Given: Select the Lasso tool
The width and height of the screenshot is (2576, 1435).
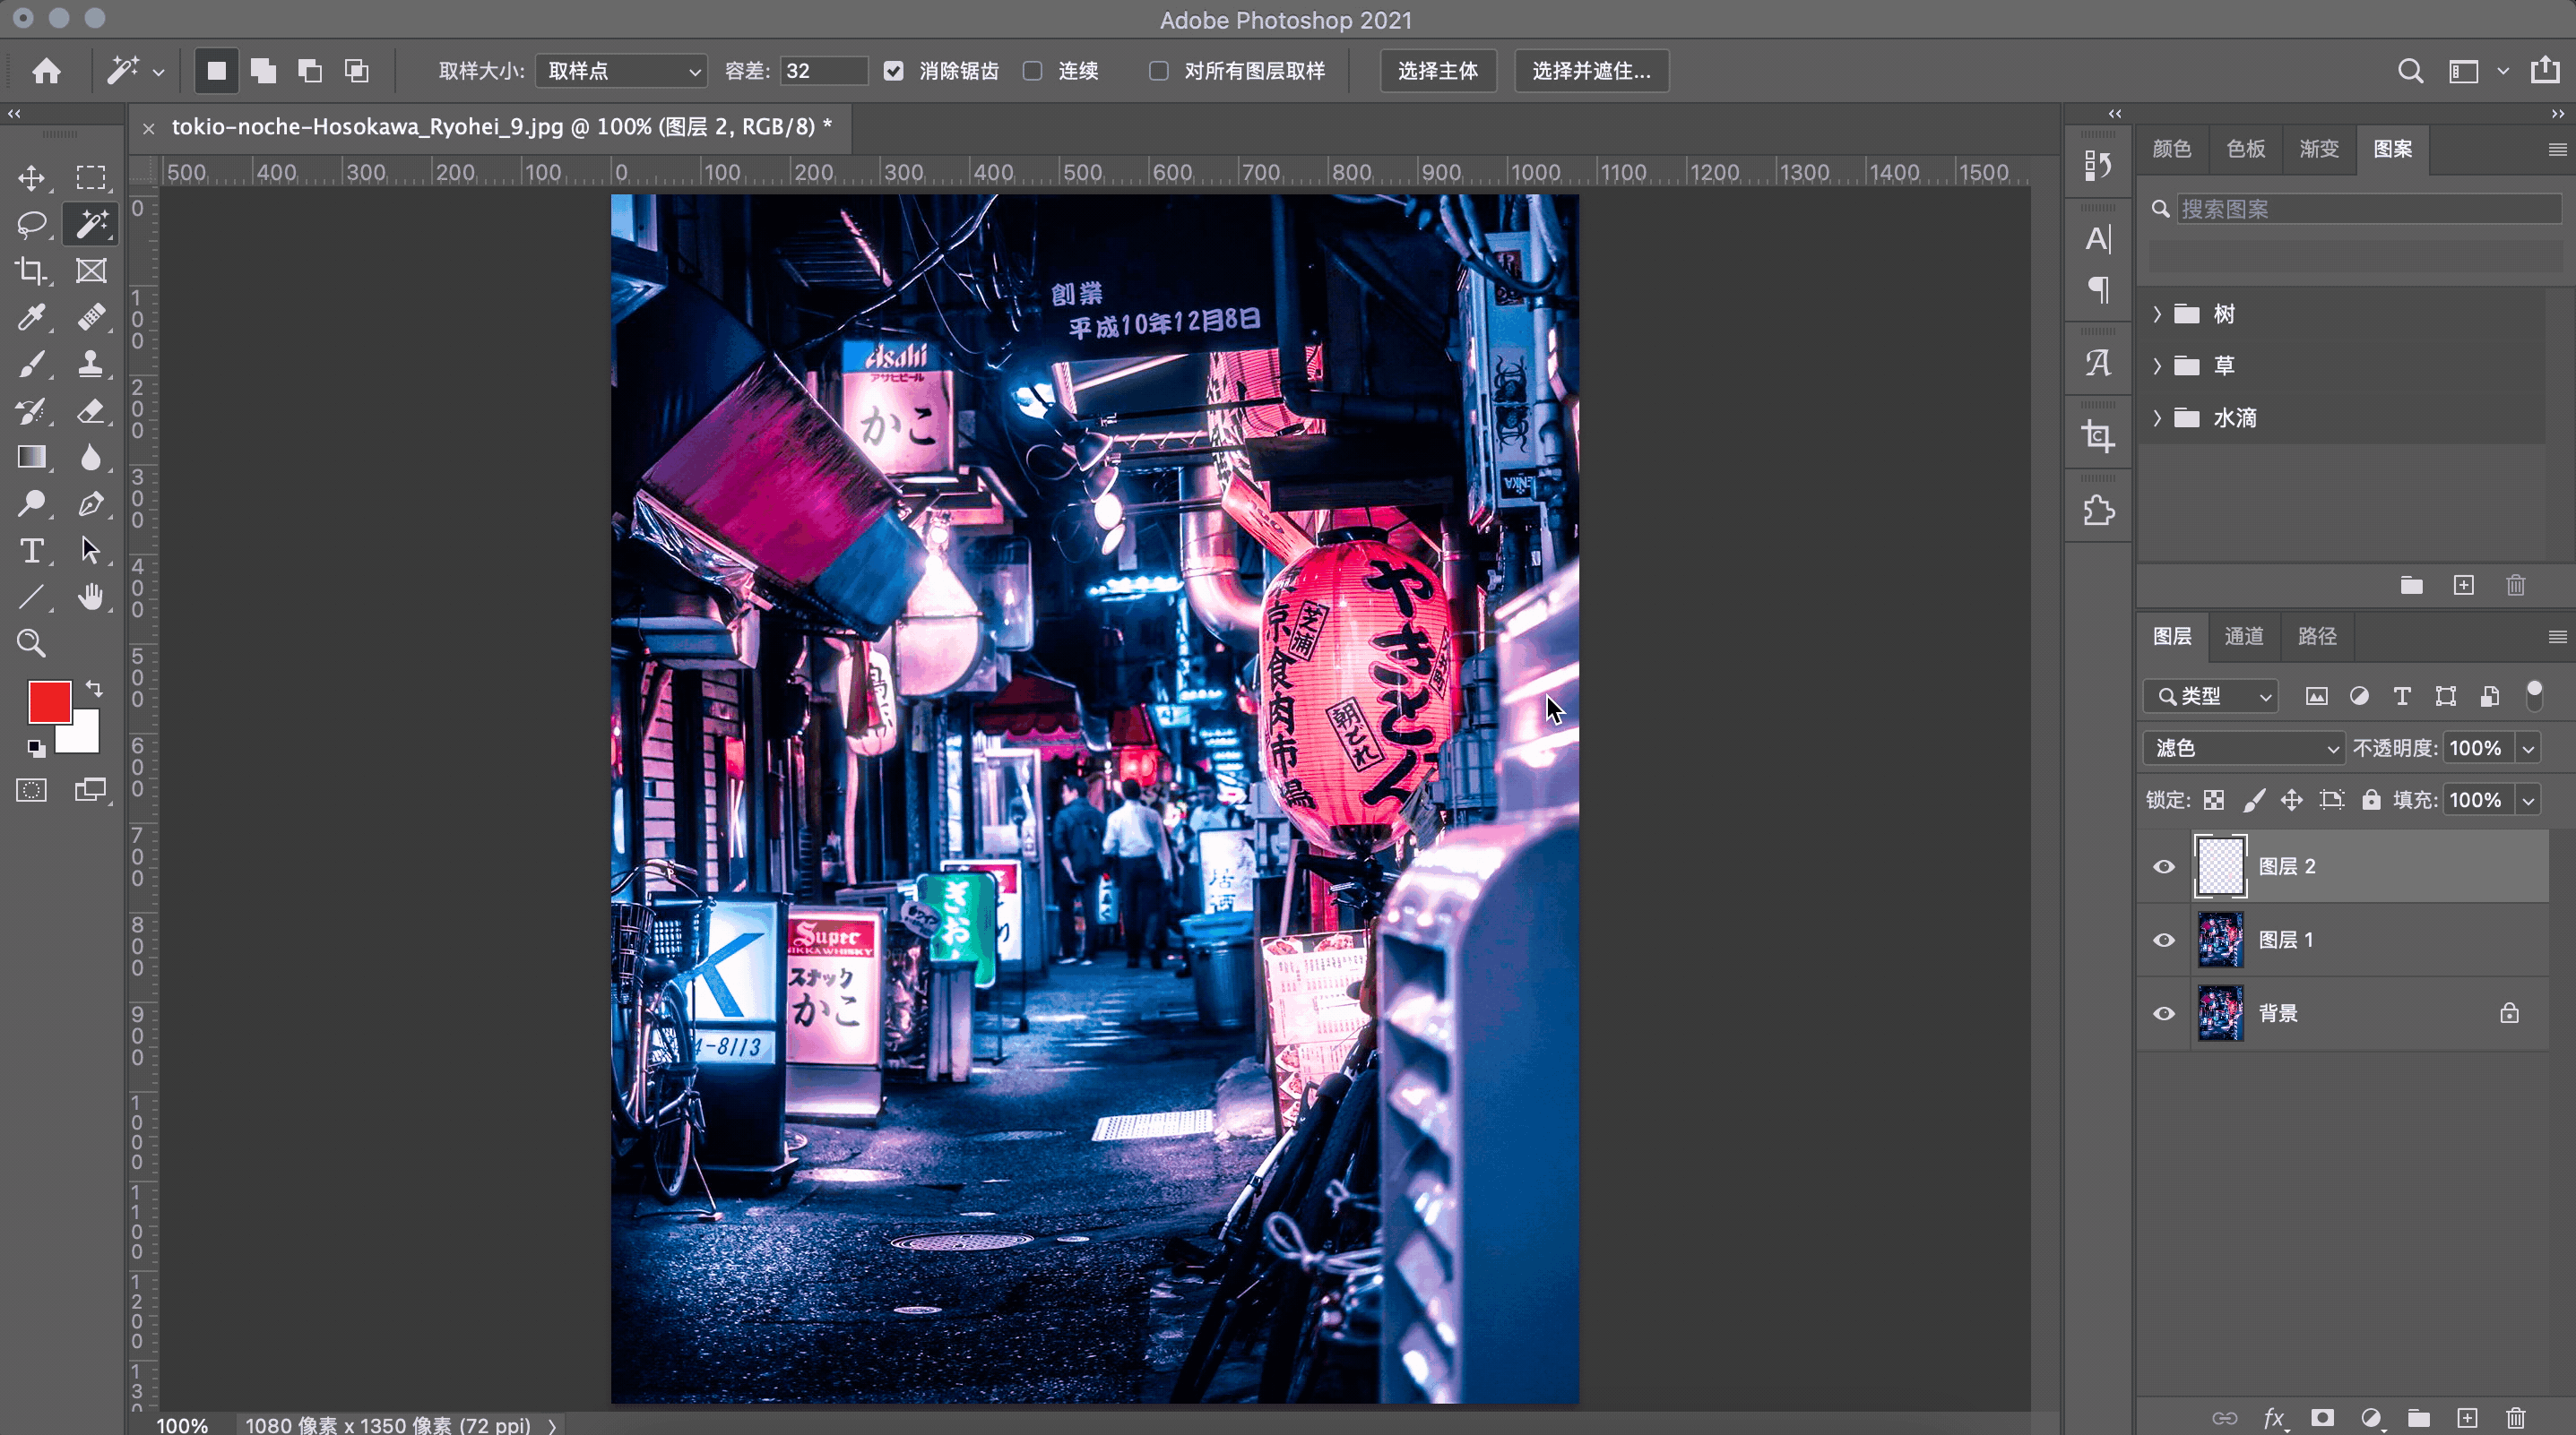Looking at the screenshot, I should pos(31,224).
